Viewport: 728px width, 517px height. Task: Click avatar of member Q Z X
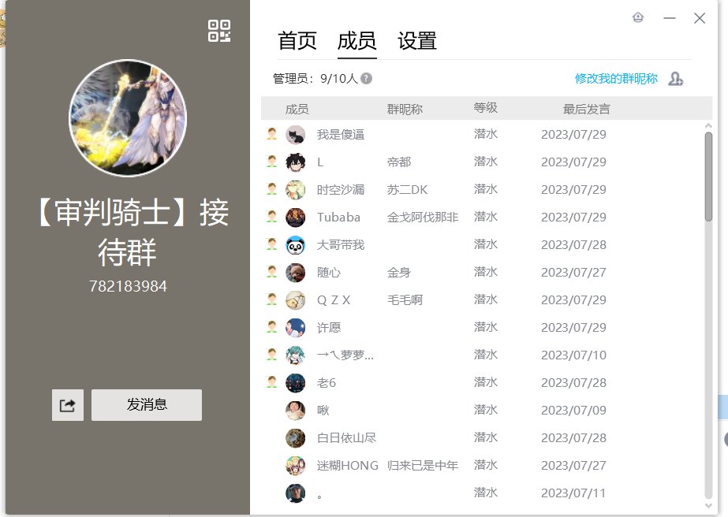coord(295,300)
